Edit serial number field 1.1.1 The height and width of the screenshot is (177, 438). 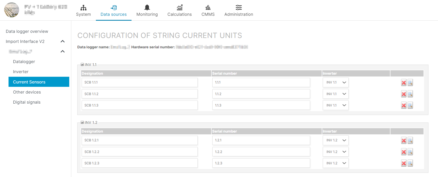point(261,82)
